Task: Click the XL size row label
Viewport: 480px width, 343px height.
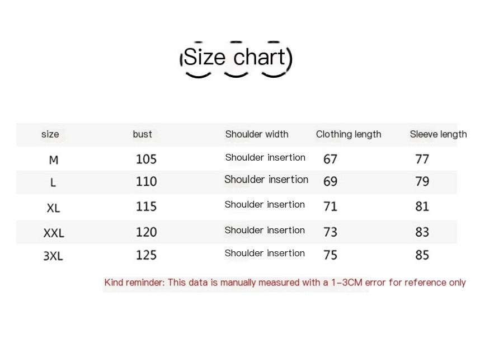Action: [53, 208]
